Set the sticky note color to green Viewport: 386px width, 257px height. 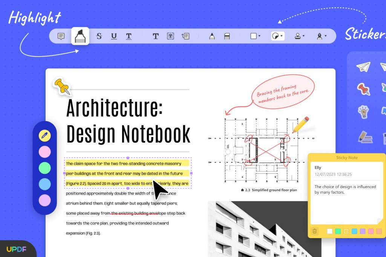(x=338, y=231)
